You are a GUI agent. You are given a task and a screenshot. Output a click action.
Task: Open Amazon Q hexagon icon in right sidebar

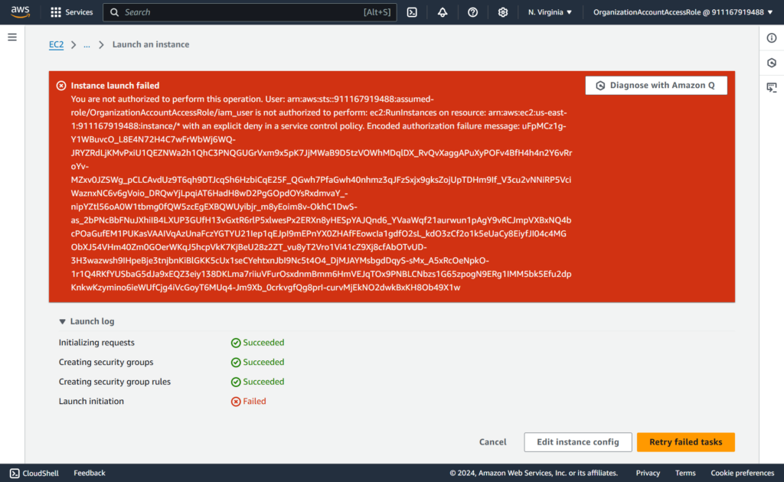(x=772, y=63)
